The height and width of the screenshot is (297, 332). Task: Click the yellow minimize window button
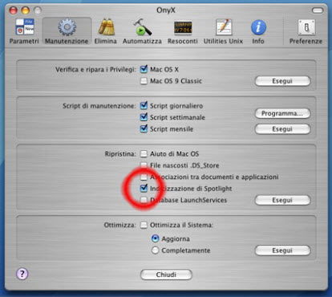26,10
